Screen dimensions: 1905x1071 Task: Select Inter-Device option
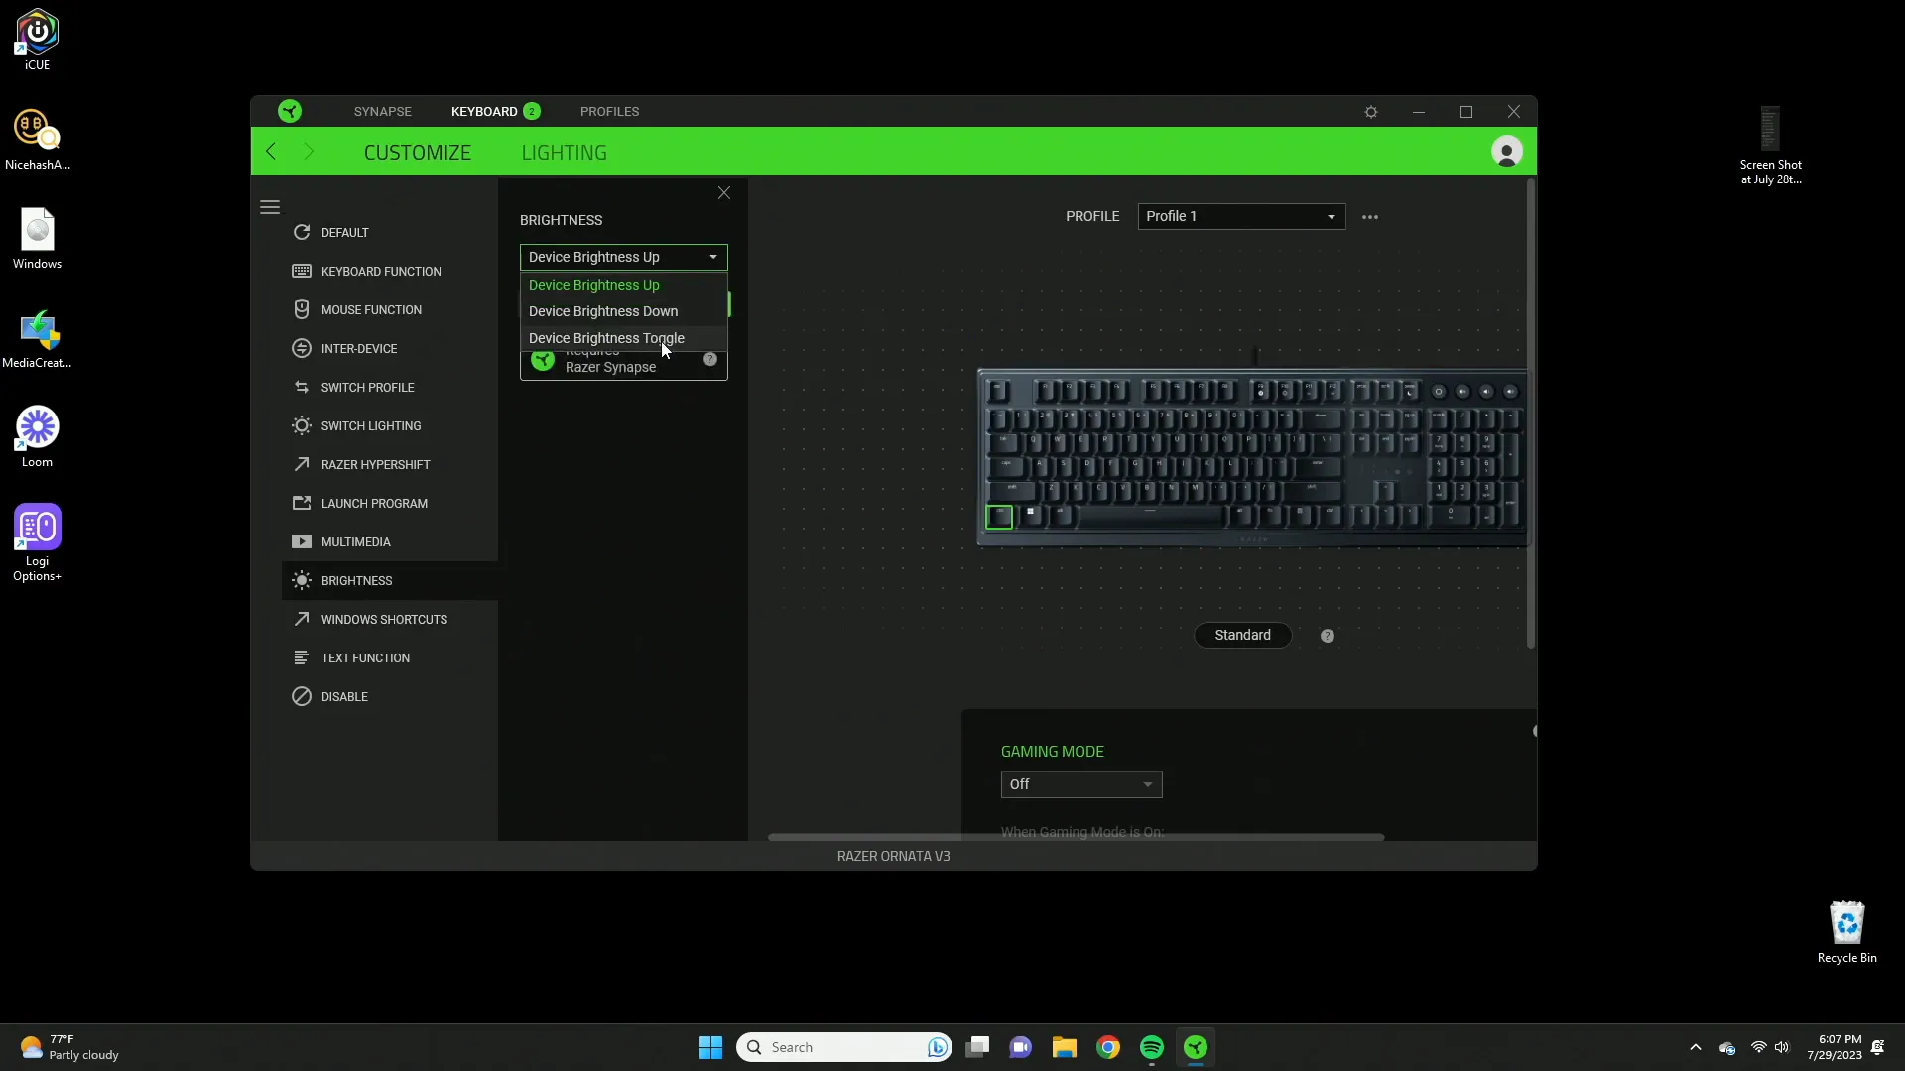[x=389, y=348]
